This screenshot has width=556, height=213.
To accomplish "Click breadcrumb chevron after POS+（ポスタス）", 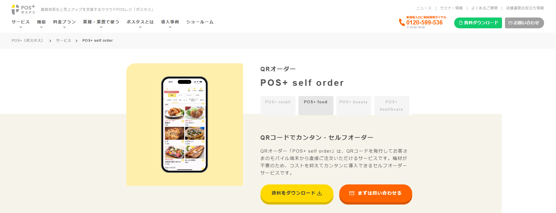I will pos(50,41).
